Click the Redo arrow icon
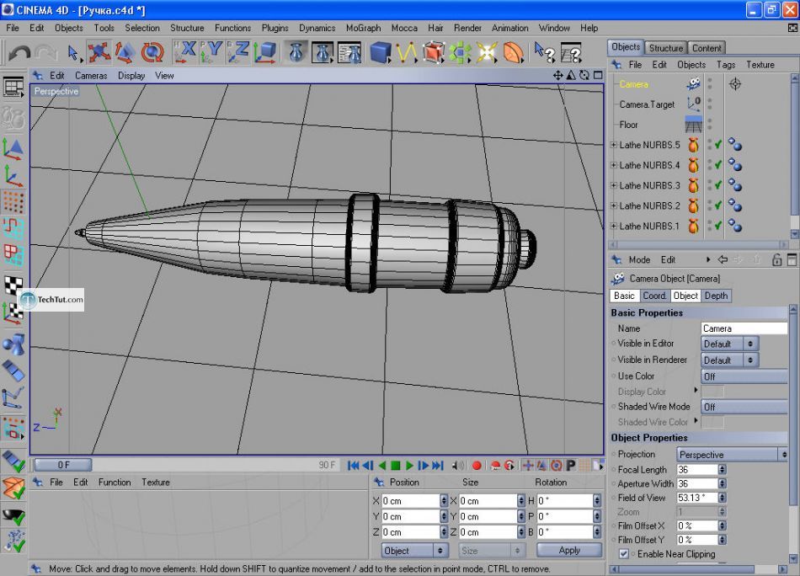The image size is (800, 576). coord(46,52)
